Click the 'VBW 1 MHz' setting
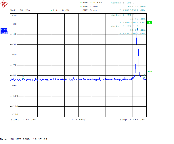This screenshot has height=144, width=174. coord(90,7)
